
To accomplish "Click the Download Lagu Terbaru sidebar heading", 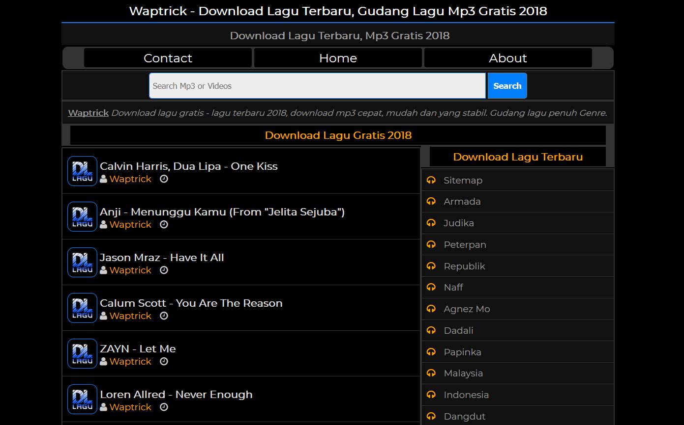I will 518,157.
